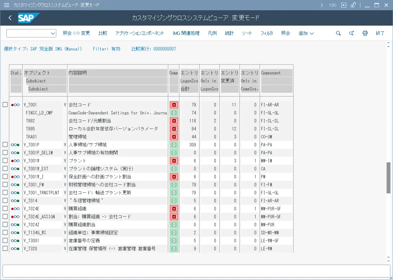Enable the checkbox for V_T001_FM
The height and width of the screenshot is (280, 393).
pyautogui.click(x=5, y=184)
